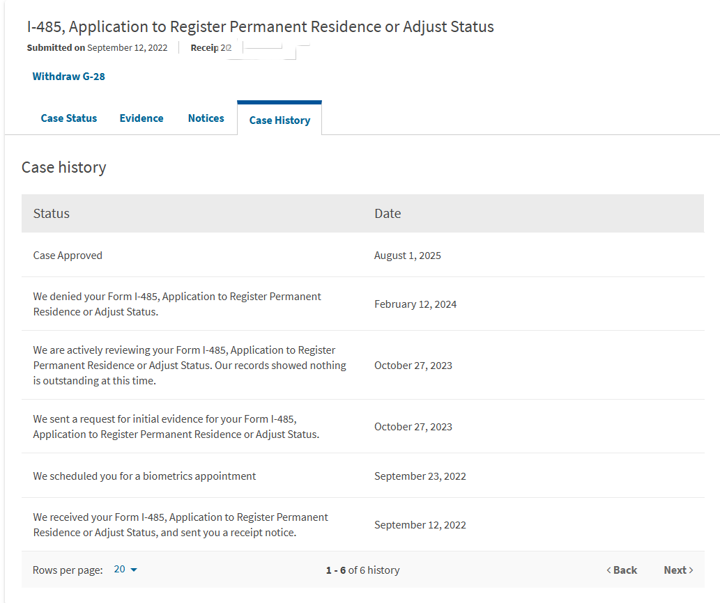Screen dimensions: 720x603
Task: Click the September 23, 2022 date
Action: click(420, 476)
